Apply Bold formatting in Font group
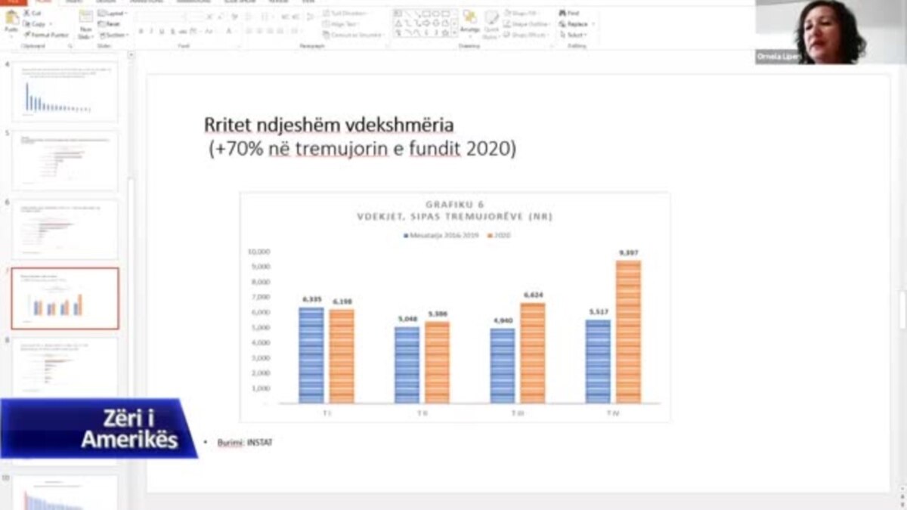The image size is (907, 510). [x=141, y=31]
